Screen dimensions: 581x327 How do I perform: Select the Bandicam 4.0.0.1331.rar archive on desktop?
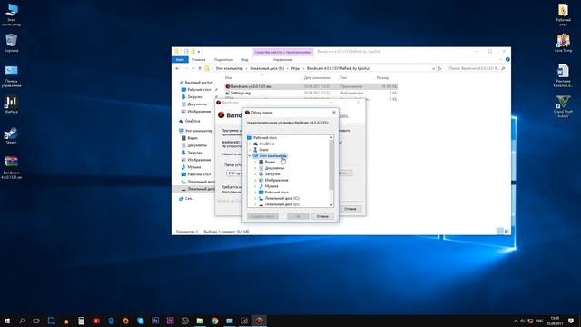point(11,167)
